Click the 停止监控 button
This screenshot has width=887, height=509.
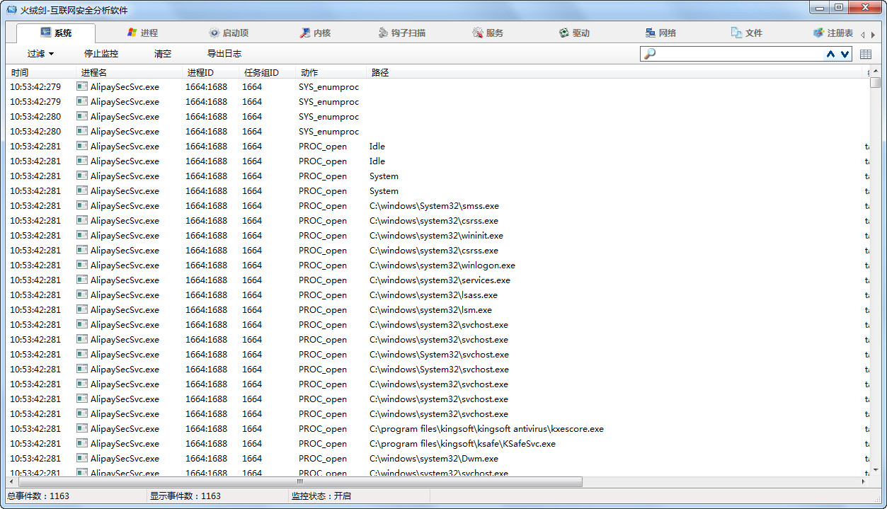click(101, 54)
